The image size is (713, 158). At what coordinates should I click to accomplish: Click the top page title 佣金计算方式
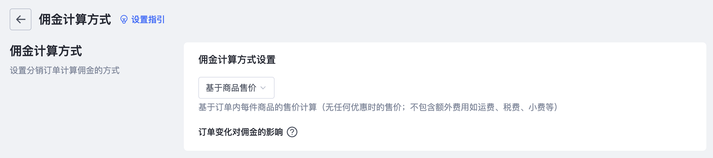point(75,19)
